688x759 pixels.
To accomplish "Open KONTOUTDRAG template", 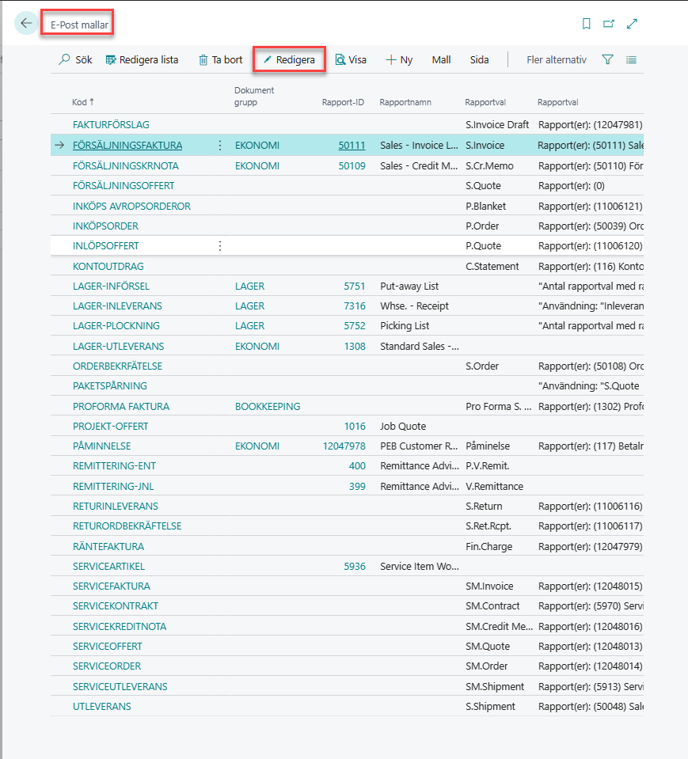I will (108, 266).
